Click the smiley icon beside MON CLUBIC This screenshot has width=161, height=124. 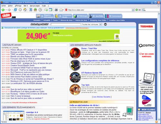139,110
